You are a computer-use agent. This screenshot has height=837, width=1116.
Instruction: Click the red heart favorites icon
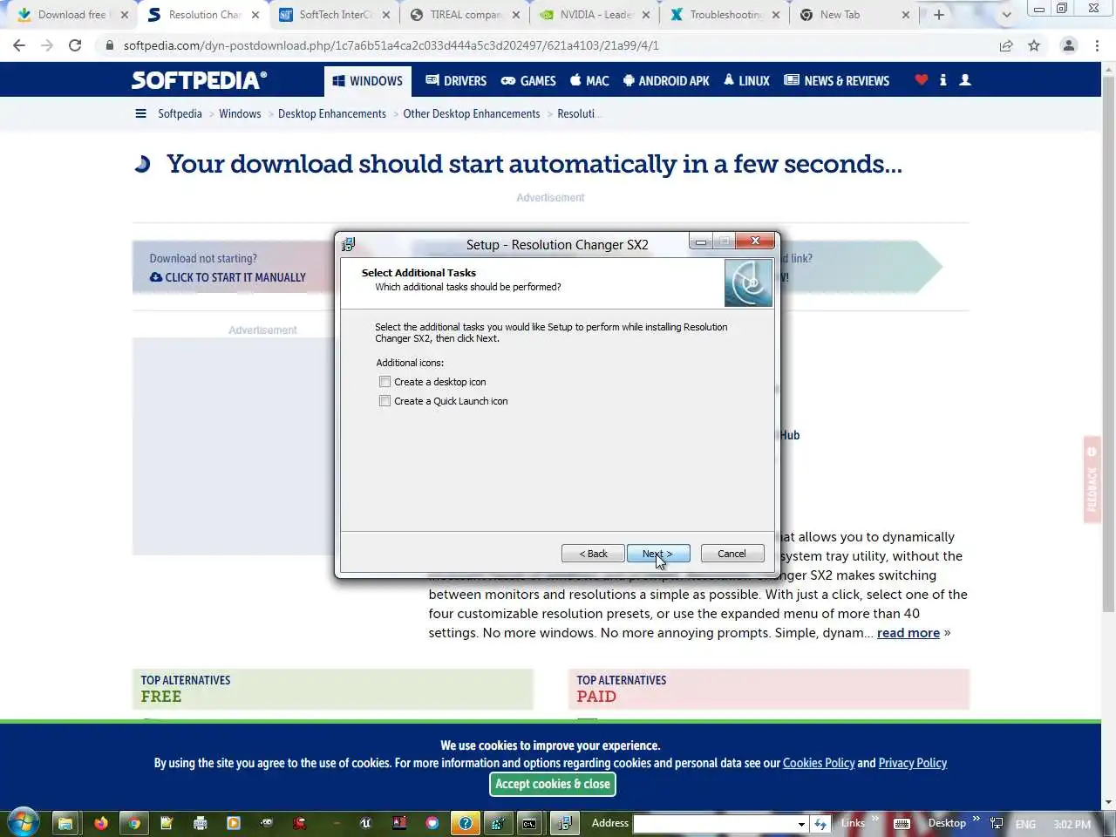pos(922,80)
